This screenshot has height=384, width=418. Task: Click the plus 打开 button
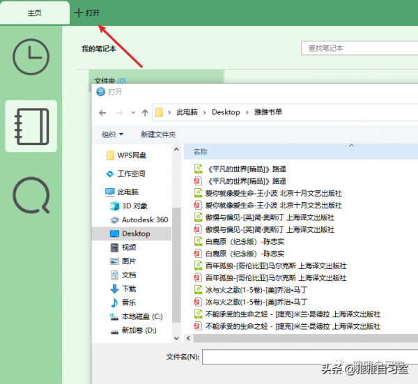87,13
